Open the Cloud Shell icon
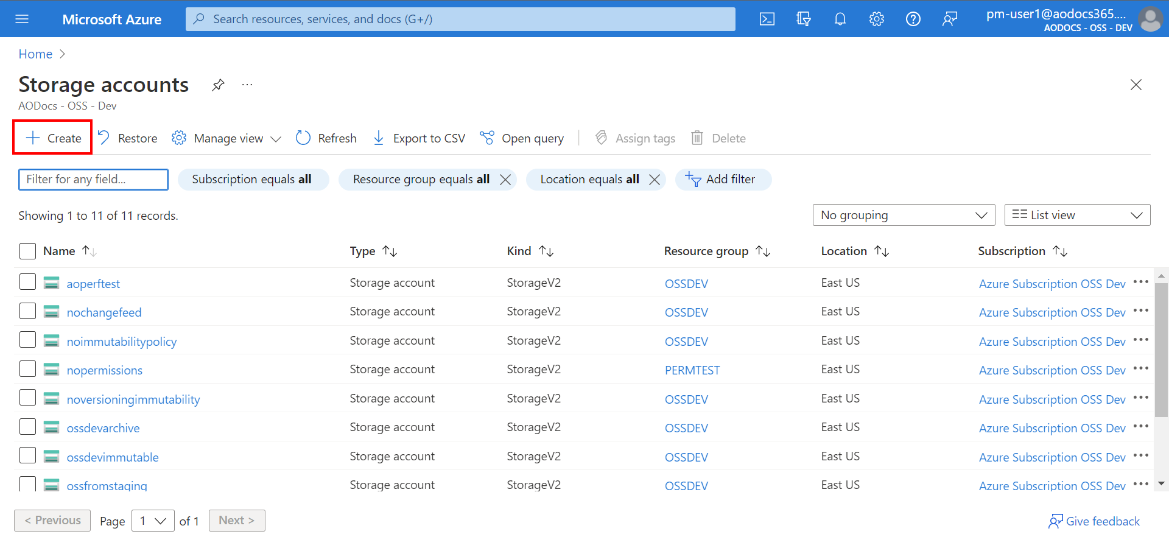1169x548 pixels. (x=767, y=19)
